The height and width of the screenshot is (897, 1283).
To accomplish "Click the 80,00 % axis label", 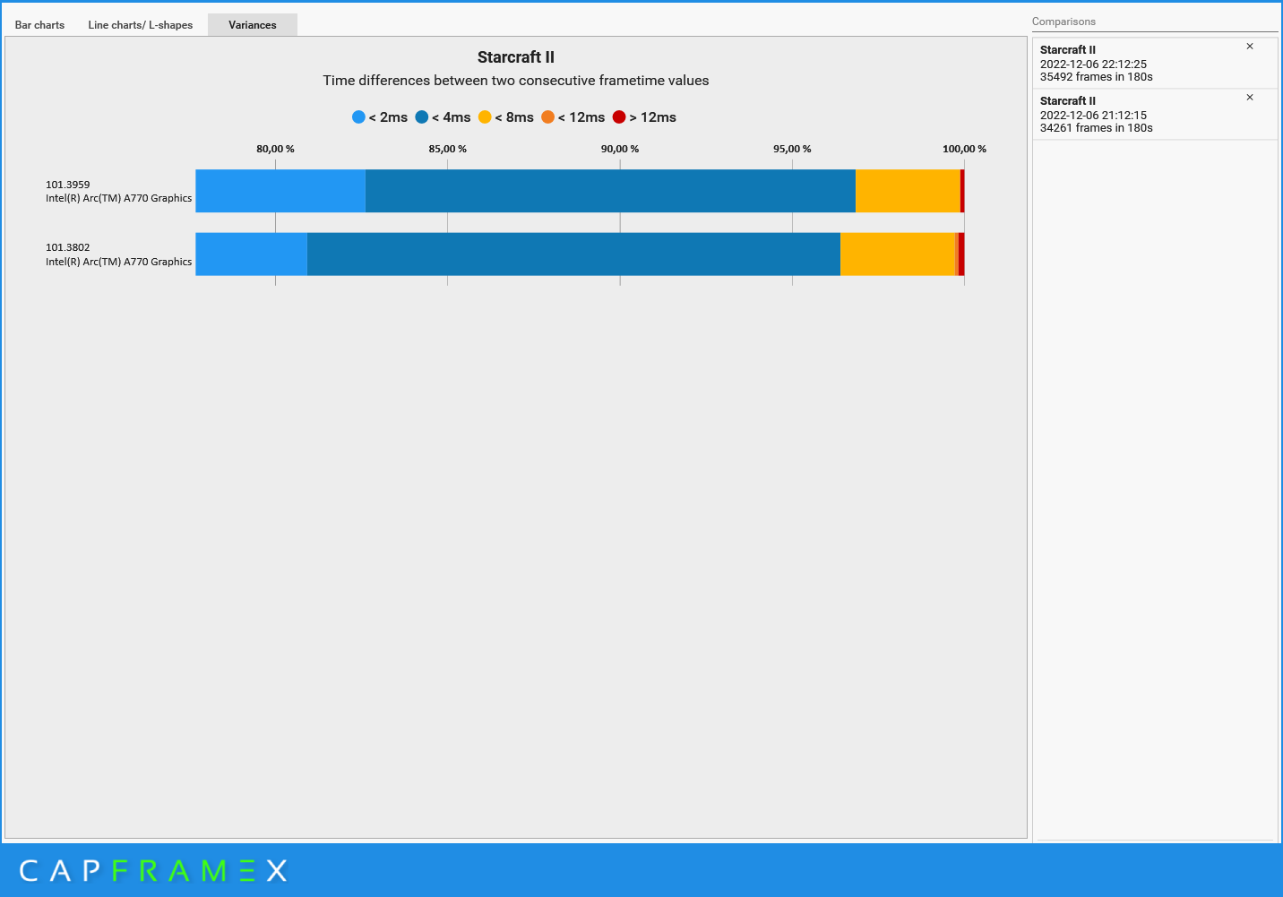I will tap(275, 149).
